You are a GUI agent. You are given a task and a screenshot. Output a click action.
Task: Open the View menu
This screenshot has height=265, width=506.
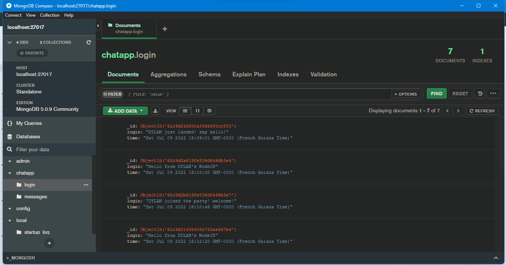click(x=31, y=15)
